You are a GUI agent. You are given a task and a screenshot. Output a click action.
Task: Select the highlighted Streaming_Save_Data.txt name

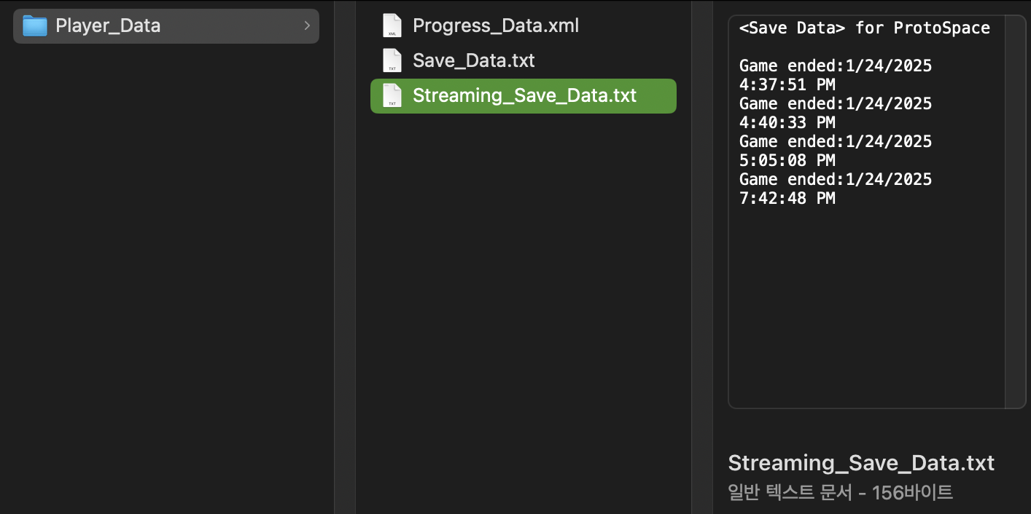(524, 96)
